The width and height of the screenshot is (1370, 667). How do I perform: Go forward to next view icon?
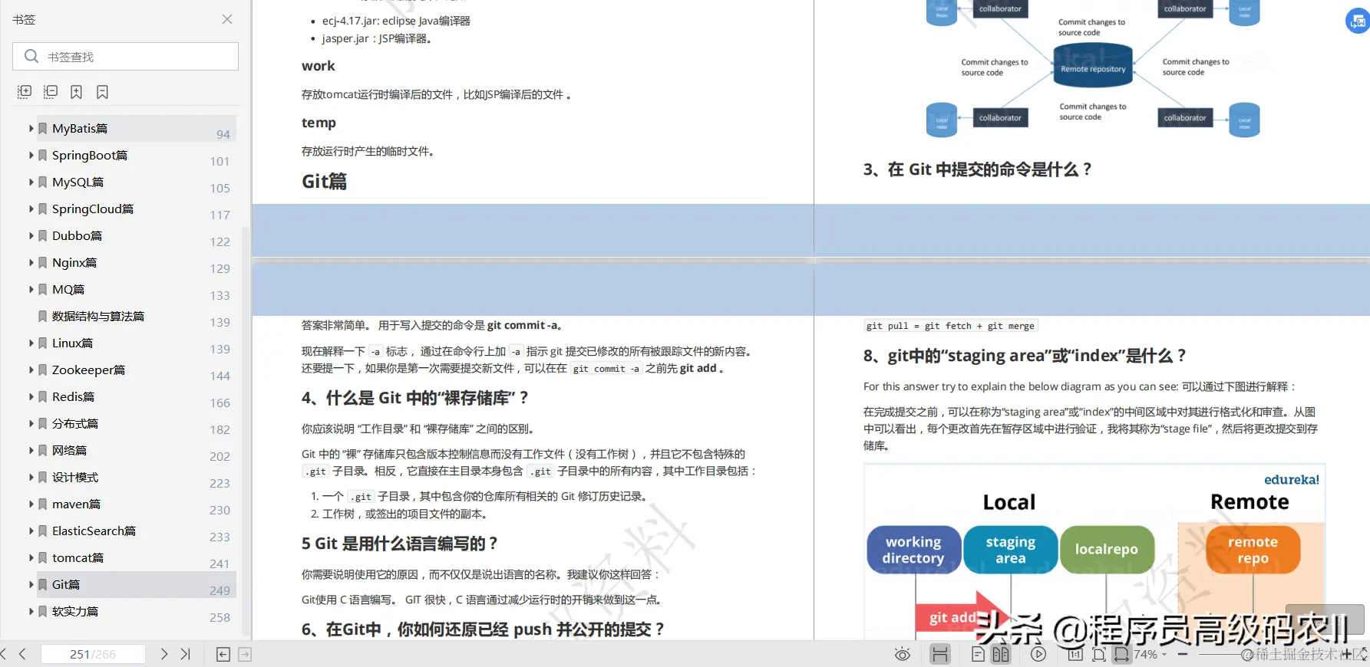click(x=245, y=654)
